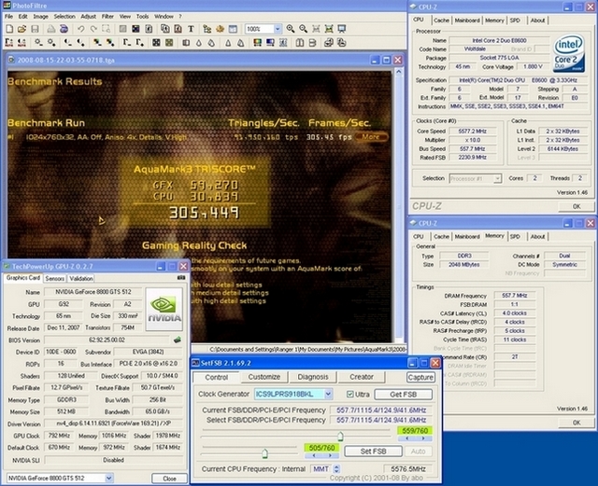This screenshot has height=486, width=598.
Task: Click the Save floppy disk icon
Action: point(35,29)
